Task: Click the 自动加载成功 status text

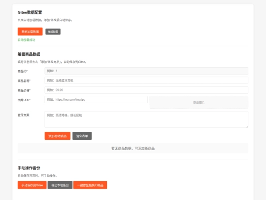Action: pos(26,40)
